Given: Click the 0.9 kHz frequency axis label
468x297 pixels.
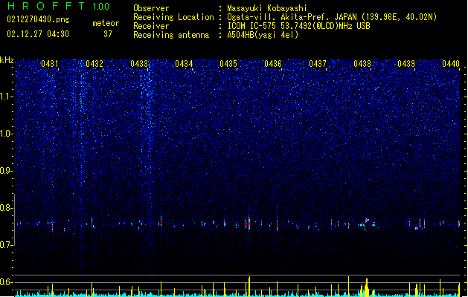Looking at the screenshot, I should click(7, 171).
